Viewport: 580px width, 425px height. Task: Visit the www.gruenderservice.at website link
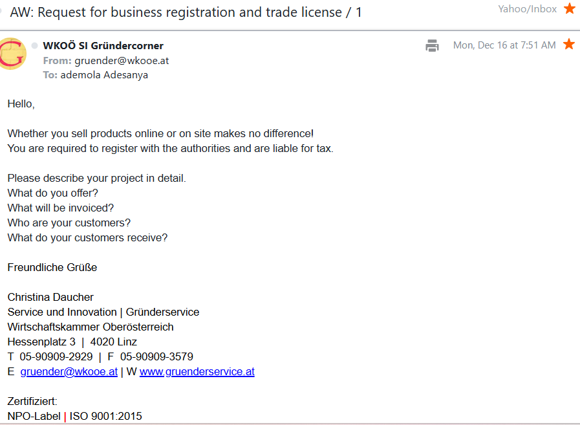197,372
